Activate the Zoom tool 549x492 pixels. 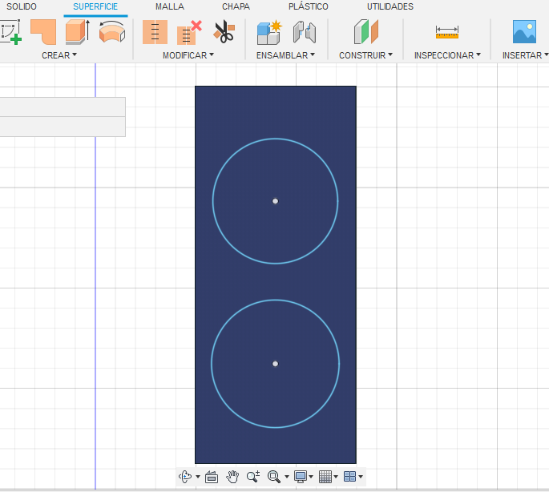253,476
